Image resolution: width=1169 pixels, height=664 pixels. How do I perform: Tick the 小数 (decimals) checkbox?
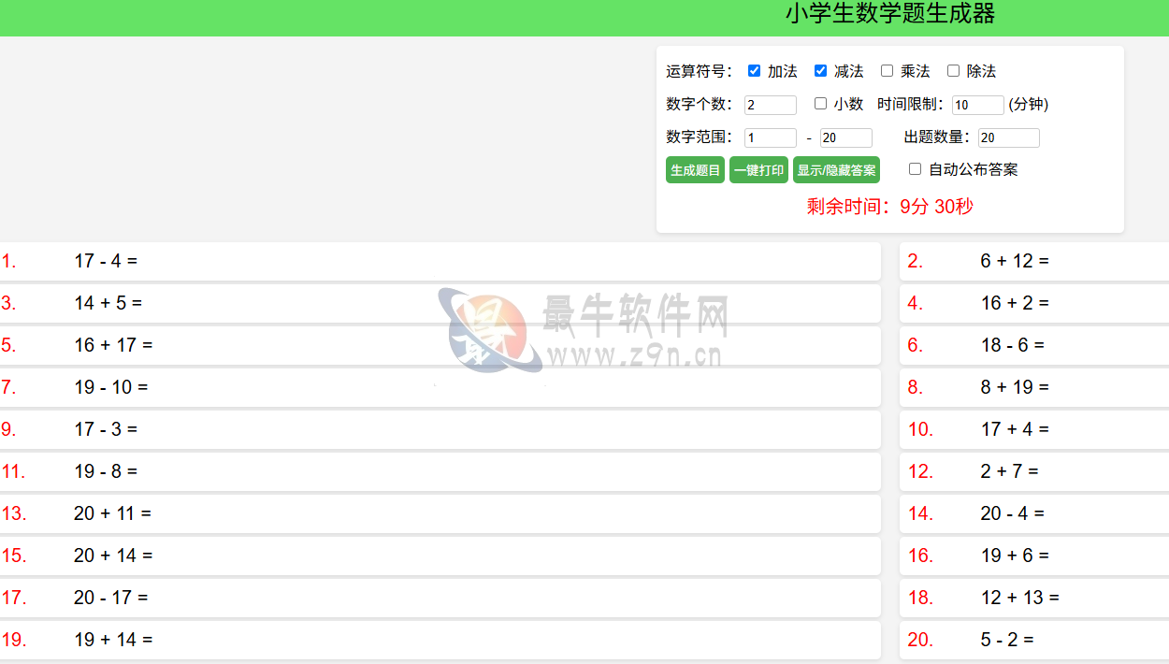(x=820, y=104)
